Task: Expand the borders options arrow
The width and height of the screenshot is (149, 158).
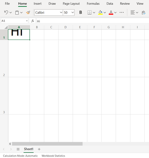Action: (94, 13)
